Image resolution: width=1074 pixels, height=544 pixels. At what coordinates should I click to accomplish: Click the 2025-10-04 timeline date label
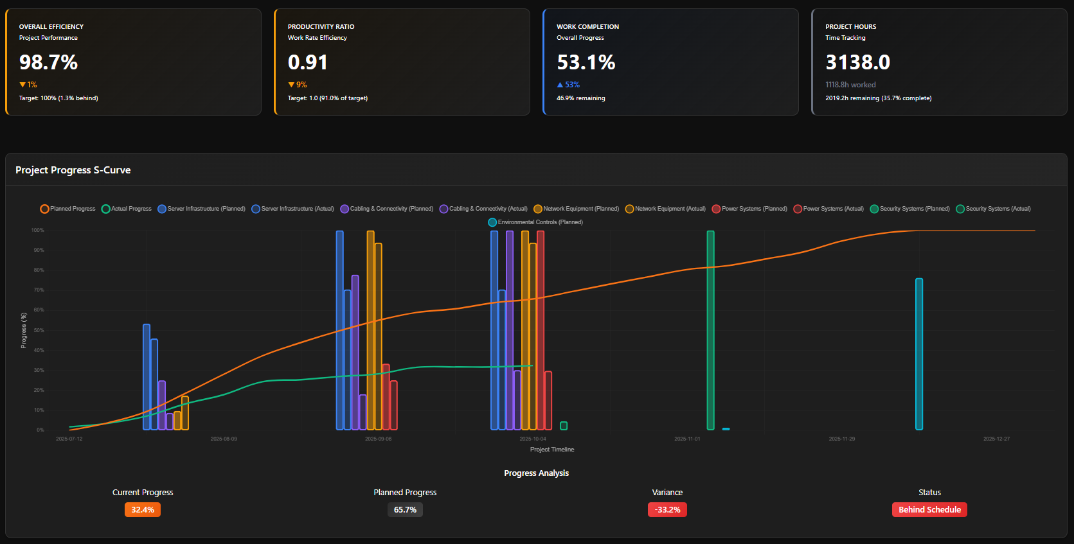533,439
